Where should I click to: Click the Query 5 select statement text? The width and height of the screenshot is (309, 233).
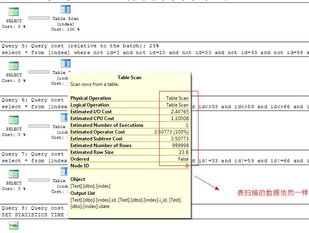coord(155,52)
